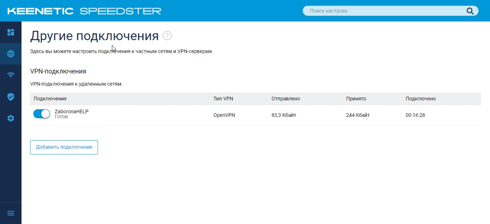The image size is (490, 224).
Task: Open the Dashboard sidebar icon
Action: [11, 33]
